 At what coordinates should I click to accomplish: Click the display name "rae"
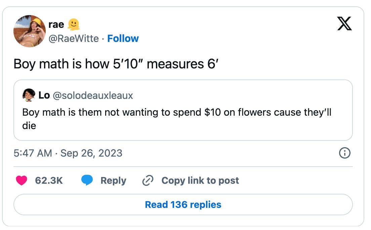56,24
